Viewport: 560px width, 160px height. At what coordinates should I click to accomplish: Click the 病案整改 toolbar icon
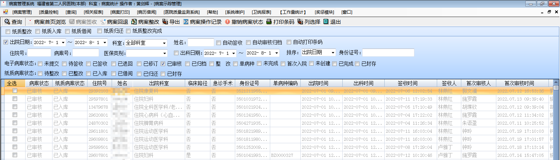tap(134, 22)
